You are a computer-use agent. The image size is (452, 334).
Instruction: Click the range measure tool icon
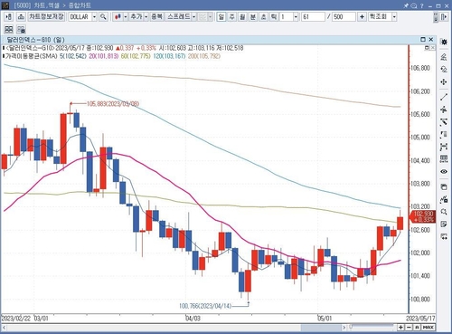click(444, 147)
